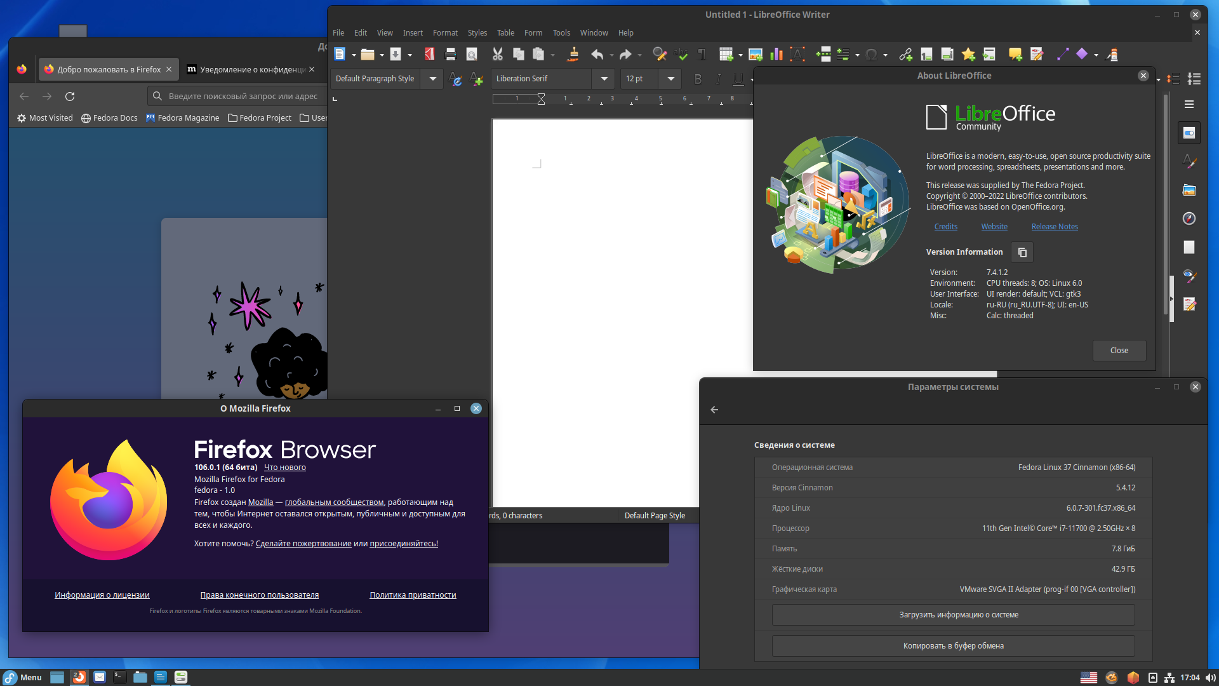Click Копировать в буфер обмена button
The width and height of the screenshot is (1219, 686).
pyautogui.click(x=954, y=646)
